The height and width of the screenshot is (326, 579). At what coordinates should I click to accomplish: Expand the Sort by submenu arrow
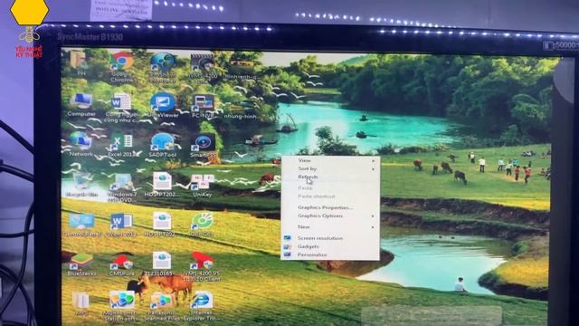[x=373, y=169]
